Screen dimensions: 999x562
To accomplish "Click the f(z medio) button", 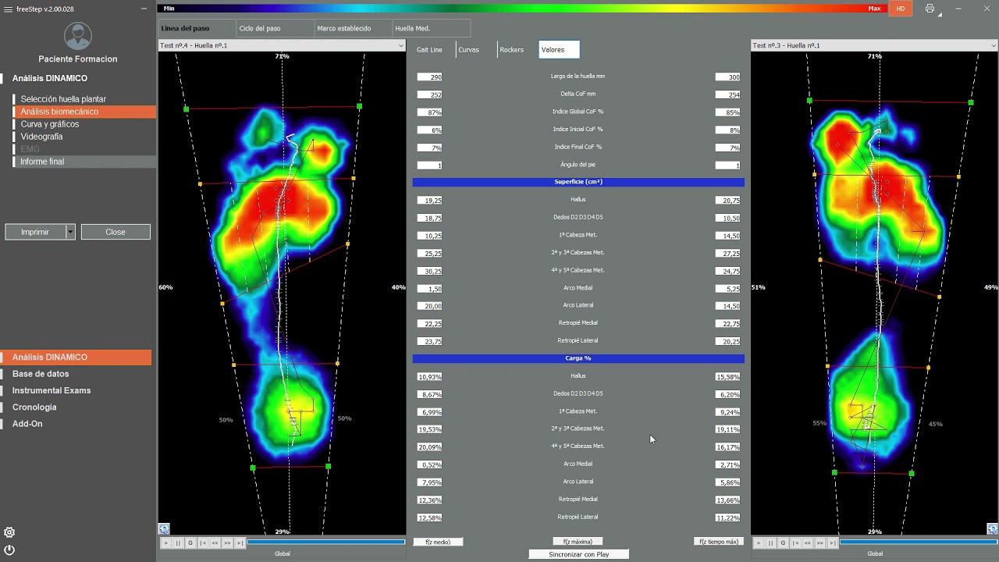I will pos(438,542).
